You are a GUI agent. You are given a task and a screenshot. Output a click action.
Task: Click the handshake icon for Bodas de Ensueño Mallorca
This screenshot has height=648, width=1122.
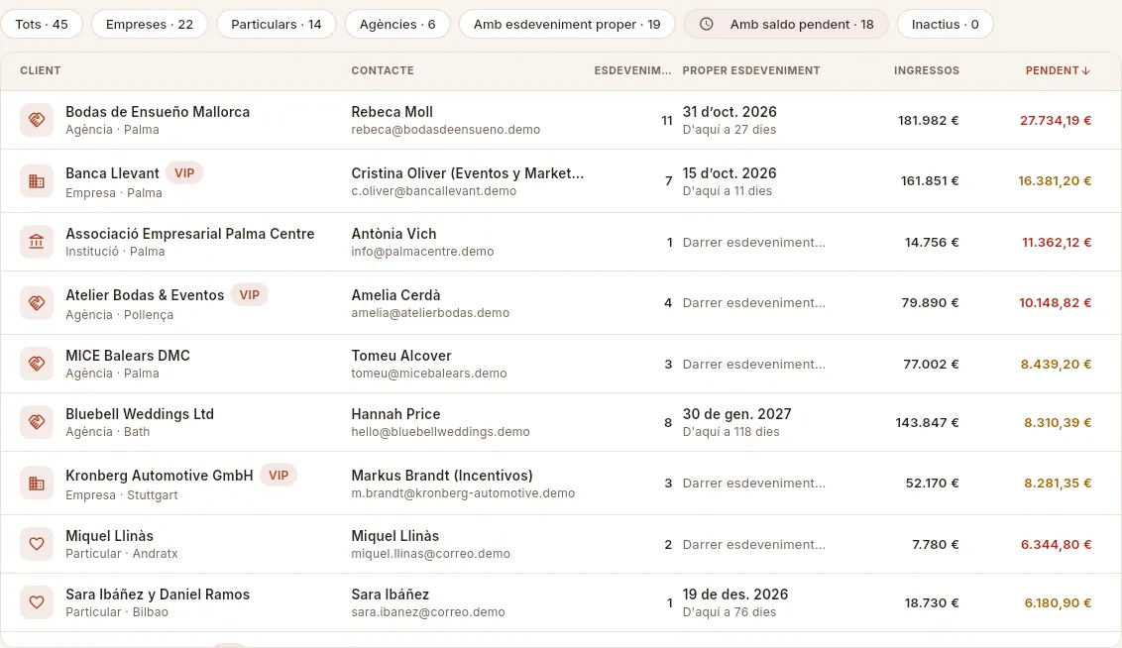pos(37,120)
